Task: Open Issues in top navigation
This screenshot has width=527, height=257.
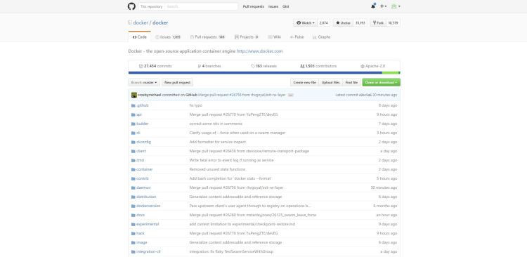Action: (273, 6)
